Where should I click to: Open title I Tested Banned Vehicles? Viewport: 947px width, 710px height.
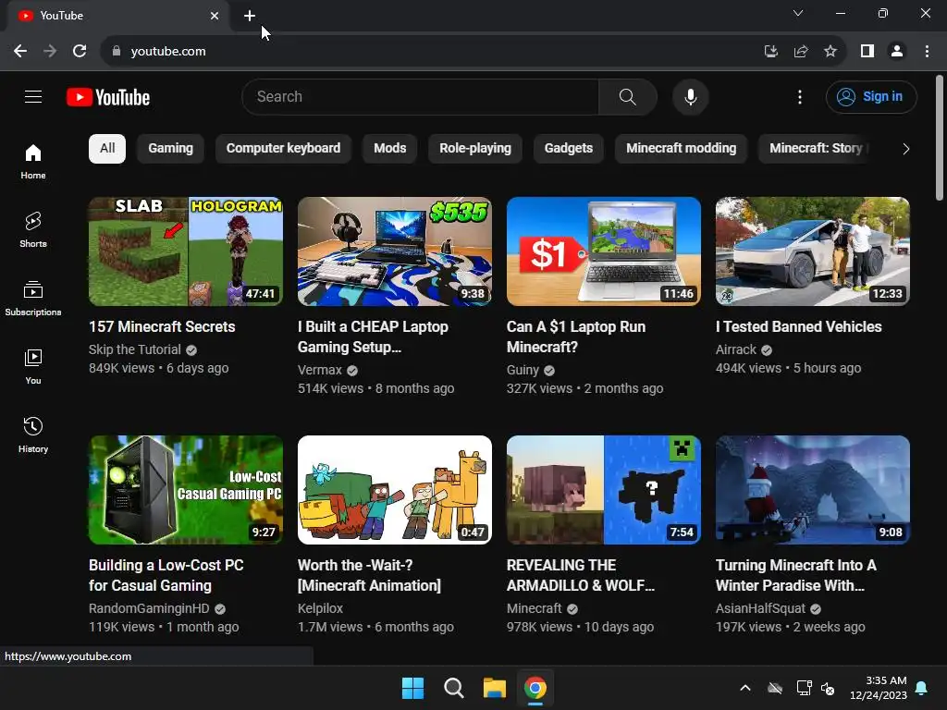[798, 326]
